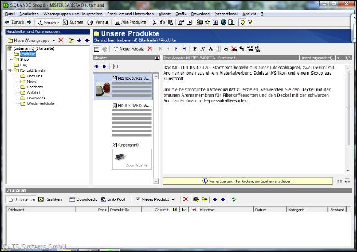The width and height of the screenshot is (357, 252).
Task: Click Neuer Absatz button
Action: coord(129,49)
